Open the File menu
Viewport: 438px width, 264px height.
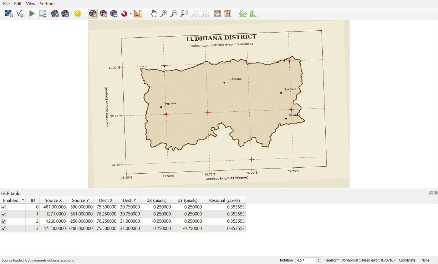[6, 4]
